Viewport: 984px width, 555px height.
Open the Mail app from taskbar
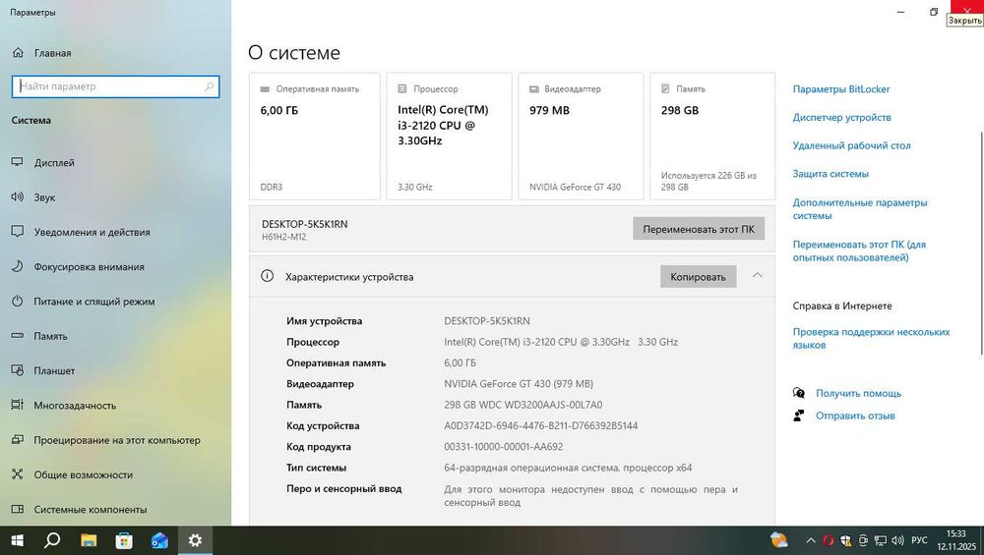159,540
